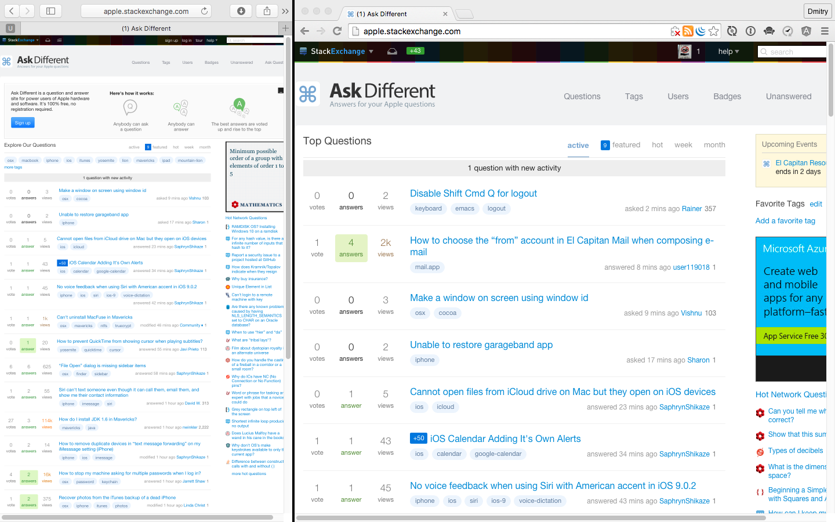Select the featured tab in Chrome
Screen dimensions: 835x522
[x=620, y=145]
